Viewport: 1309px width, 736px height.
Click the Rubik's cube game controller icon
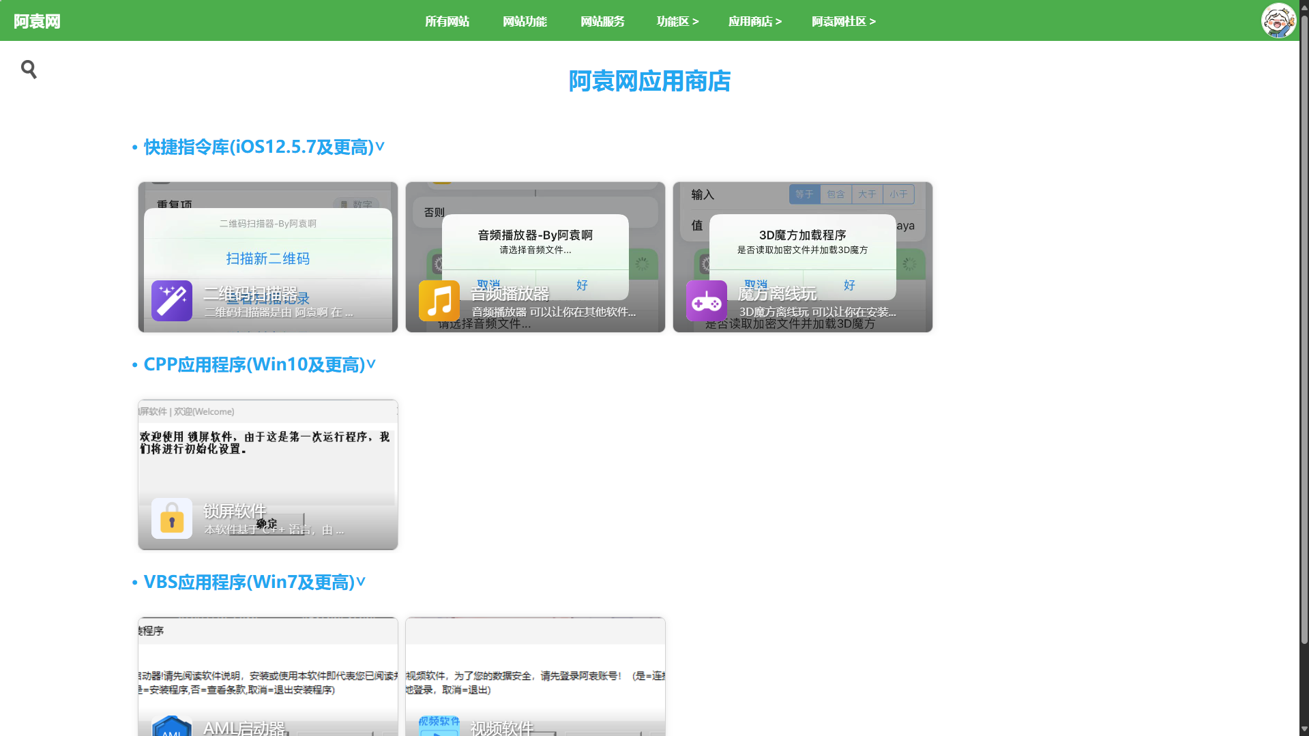[707, 301]
